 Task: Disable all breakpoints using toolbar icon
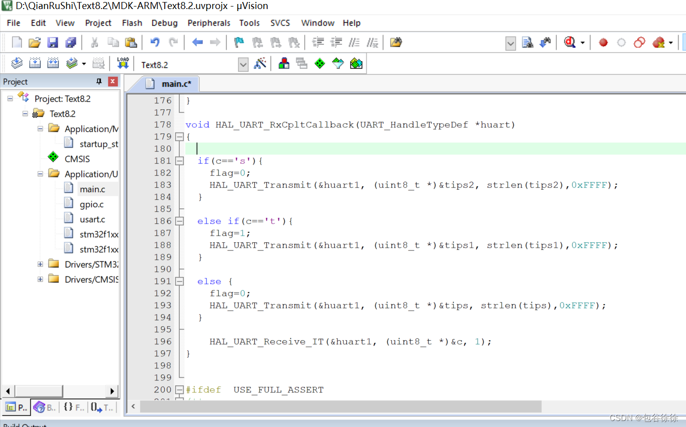pos(639,42)
